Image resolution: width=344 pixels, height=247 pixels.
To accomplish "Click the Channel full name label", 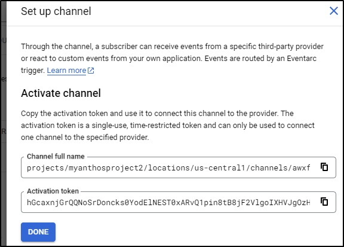I will [x=56, y=157].
